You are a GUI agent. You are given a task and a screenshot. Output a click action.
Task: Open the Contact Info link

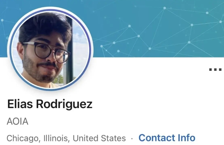tap(167, 138)
